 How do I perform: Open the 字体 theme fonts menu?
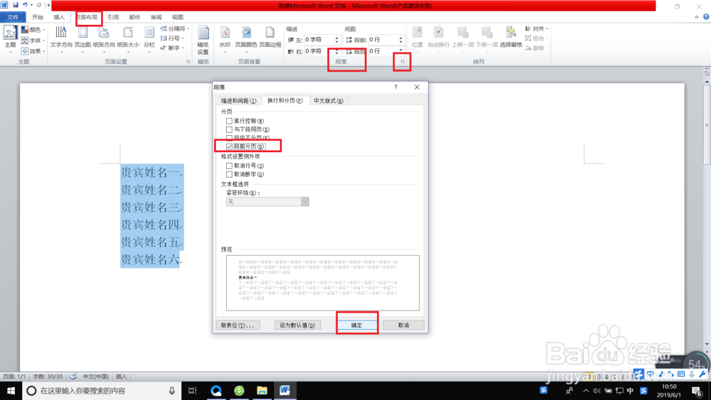(33, 40)
